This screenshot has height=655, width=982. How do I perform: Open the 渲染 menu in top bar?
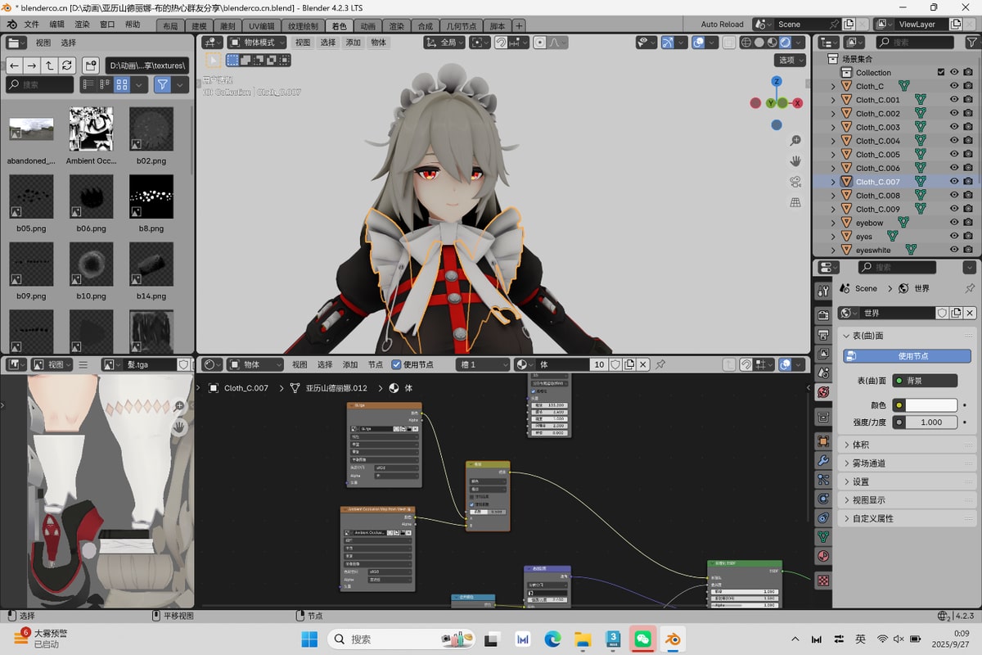pos(82,25)
